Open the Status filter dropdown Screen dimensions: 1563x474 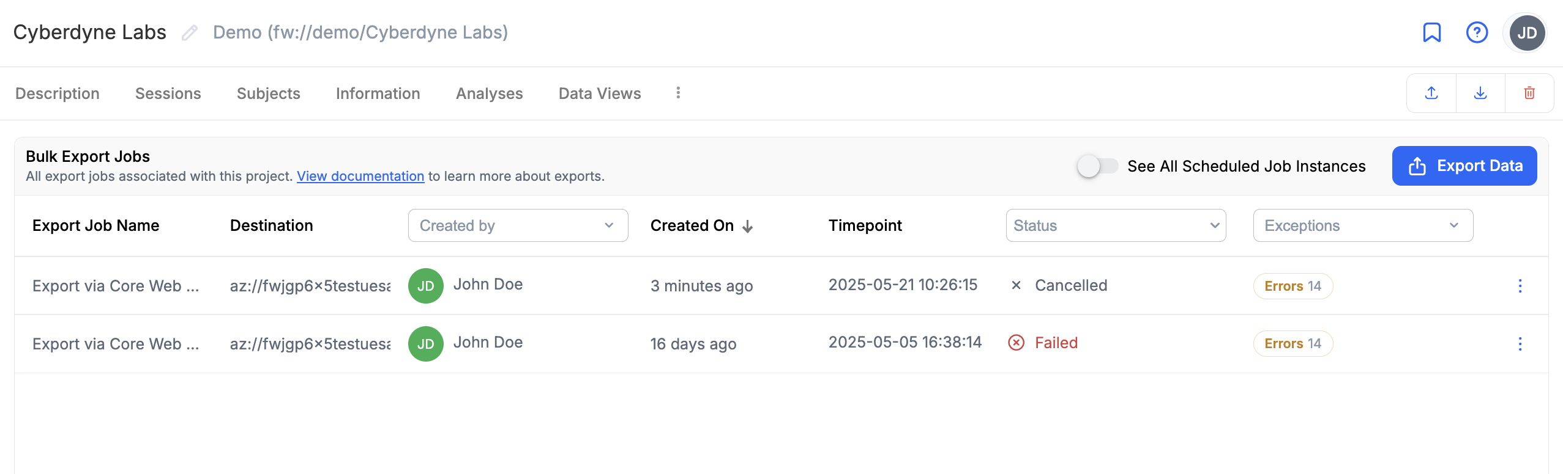[1116, 225]
